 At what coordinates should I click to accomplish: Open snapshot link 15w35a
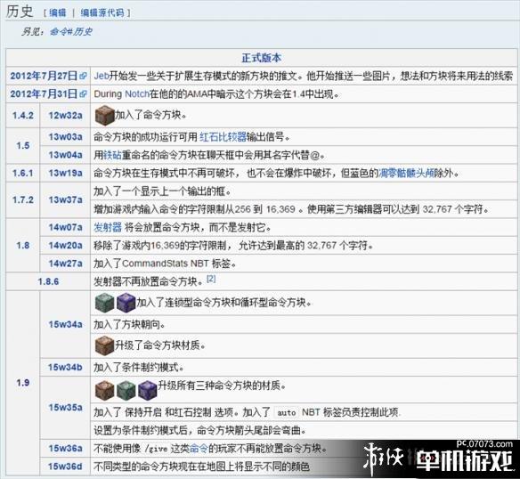65,408
